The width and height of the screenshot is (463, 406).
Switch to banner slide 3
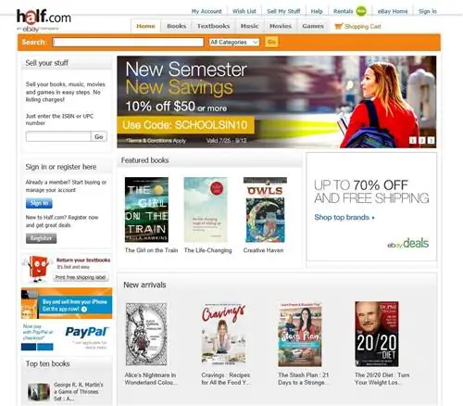point(431,140)
